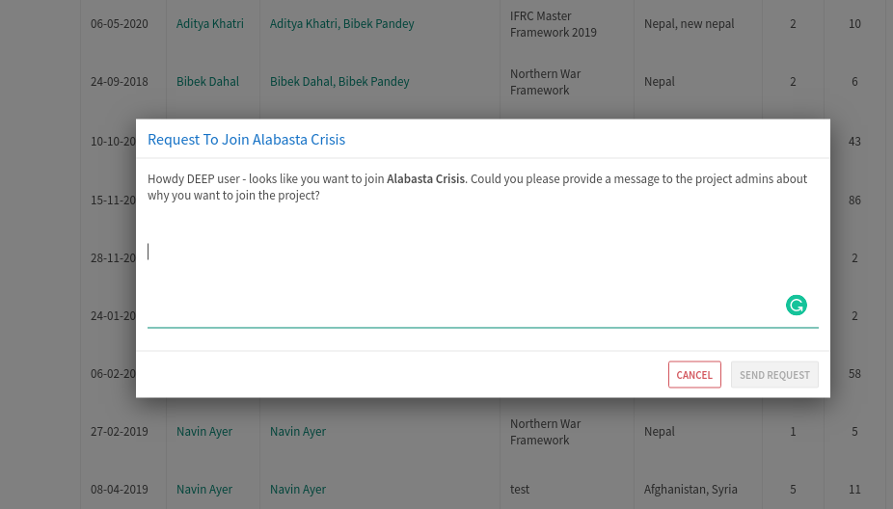The width and height of the screenshot is (893, 509).
Task: Open Bibek Pandey link in the 06-05-2020 row
Action: [x=383, y=23]
